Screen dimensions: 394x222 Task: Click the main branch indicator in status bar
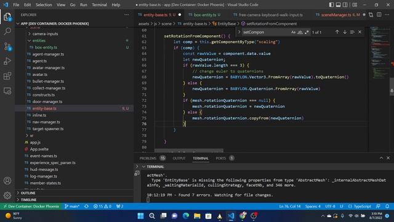72,207
